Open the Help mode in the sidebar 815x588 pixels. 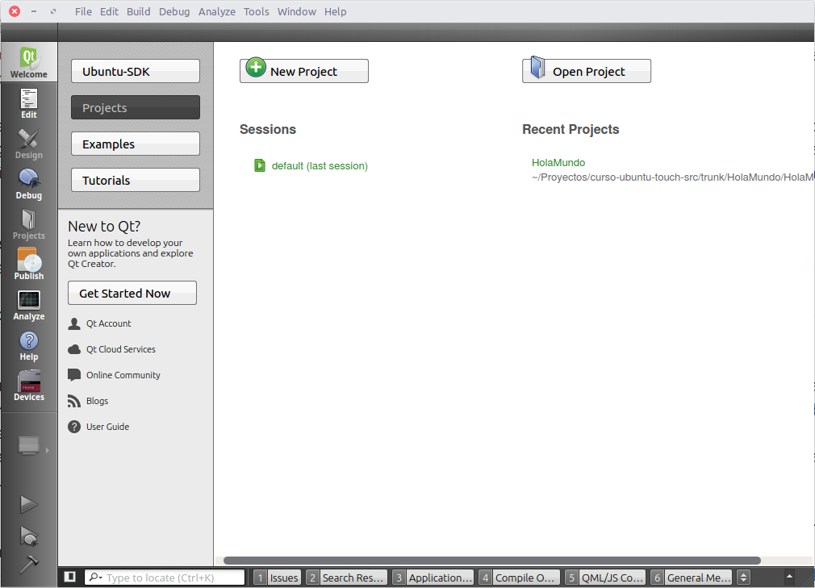[28, 346]
